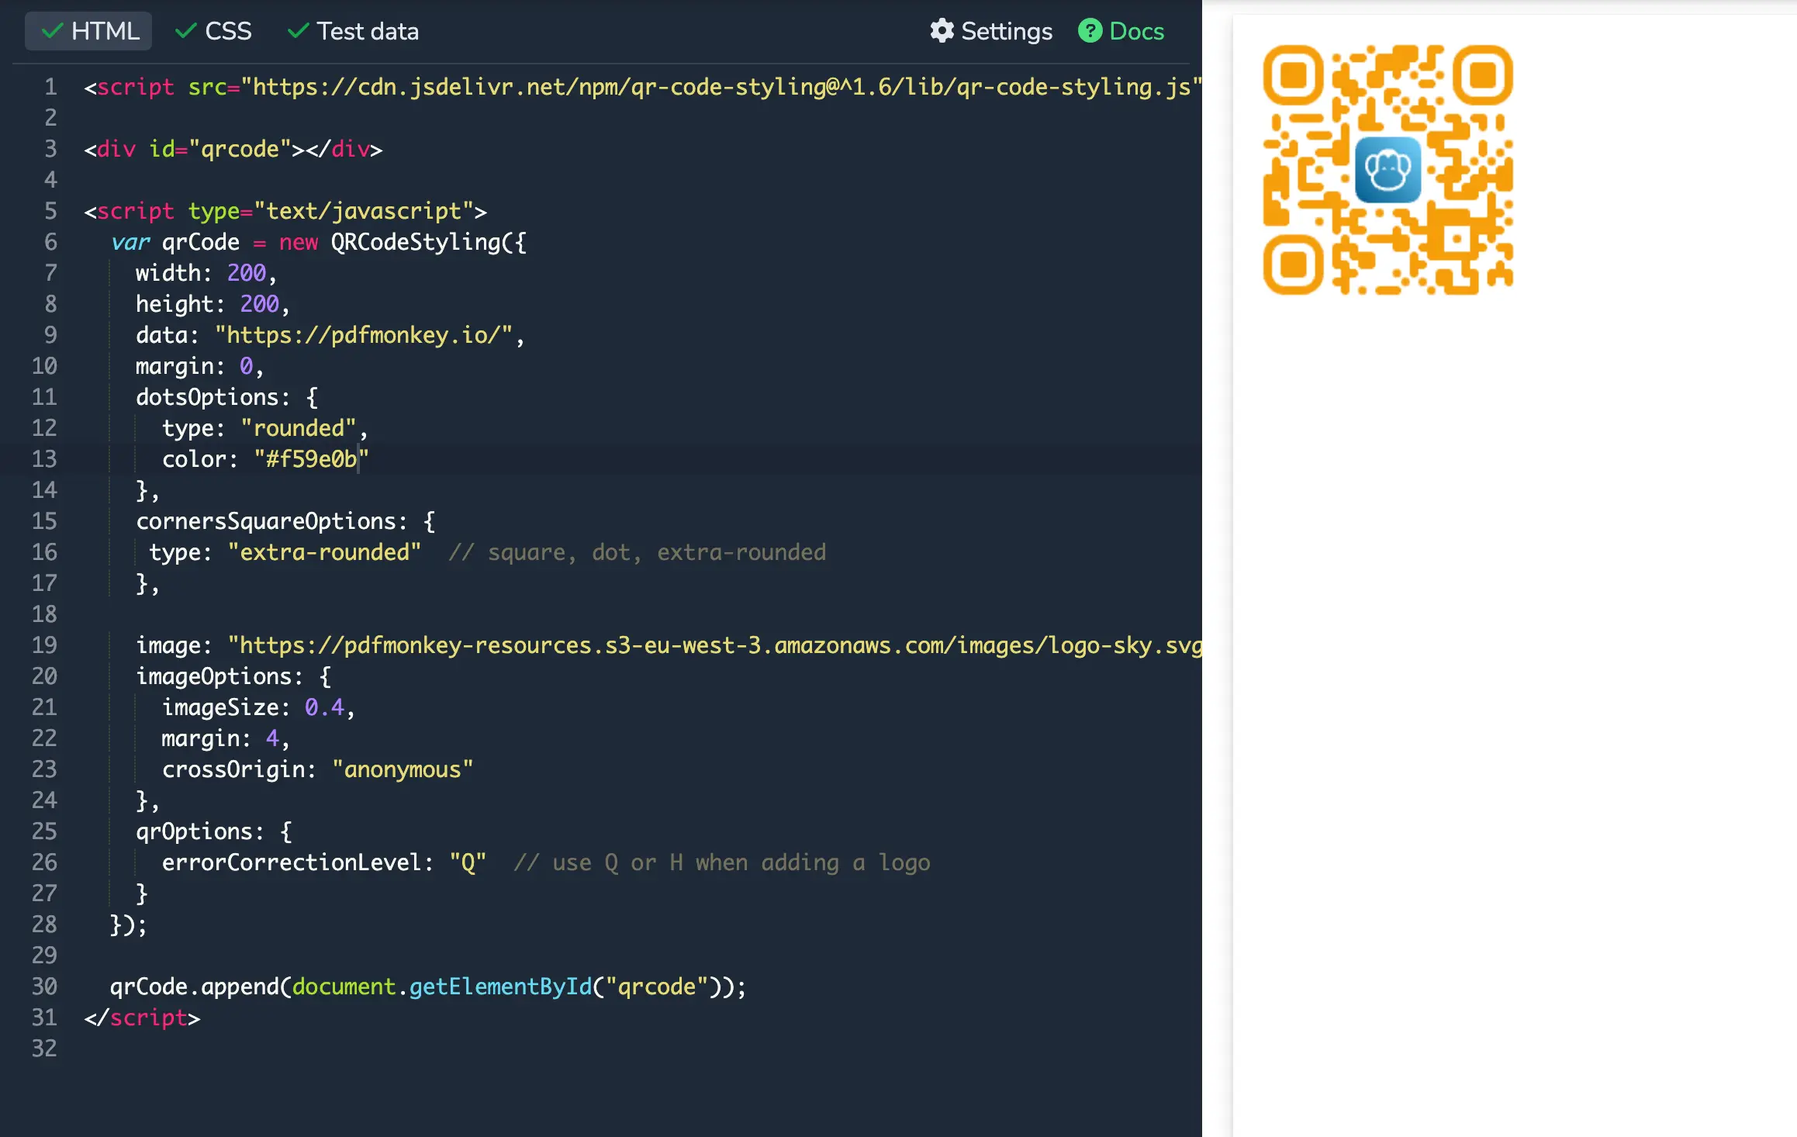
Task: Click the qrCode.append call line
Action: 427,987
